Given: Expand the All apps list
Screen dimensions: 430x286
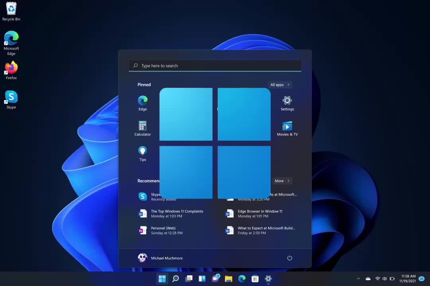Looking at the screenshot, I should click(x=280, y=85).
